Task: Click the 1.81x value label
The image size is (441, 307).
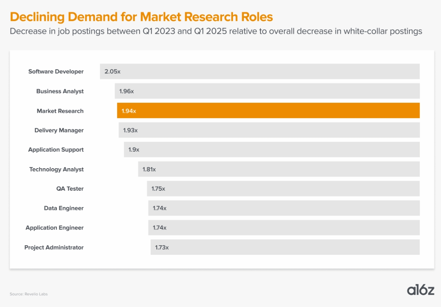Action: tap(149, 169)
